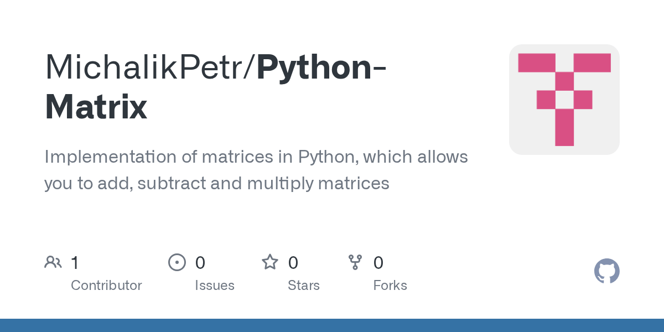Click the issues circle-dot icon

[177, 262]
